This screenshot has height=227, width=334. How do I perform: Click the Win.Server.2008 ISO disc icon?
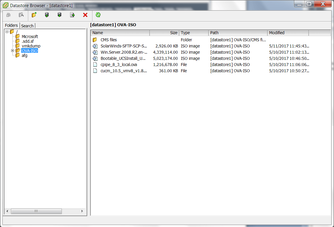(x=95, y=52)
